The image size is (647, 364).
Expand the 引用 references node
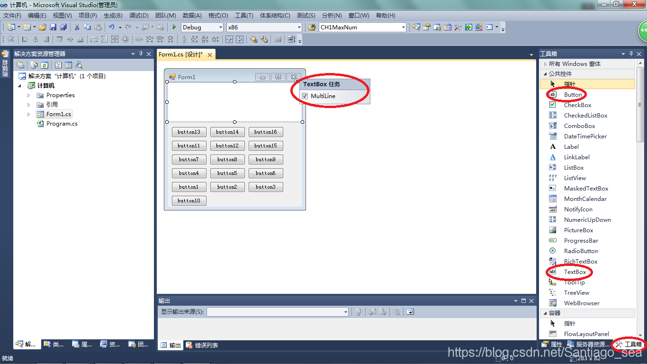pos(28,105)
